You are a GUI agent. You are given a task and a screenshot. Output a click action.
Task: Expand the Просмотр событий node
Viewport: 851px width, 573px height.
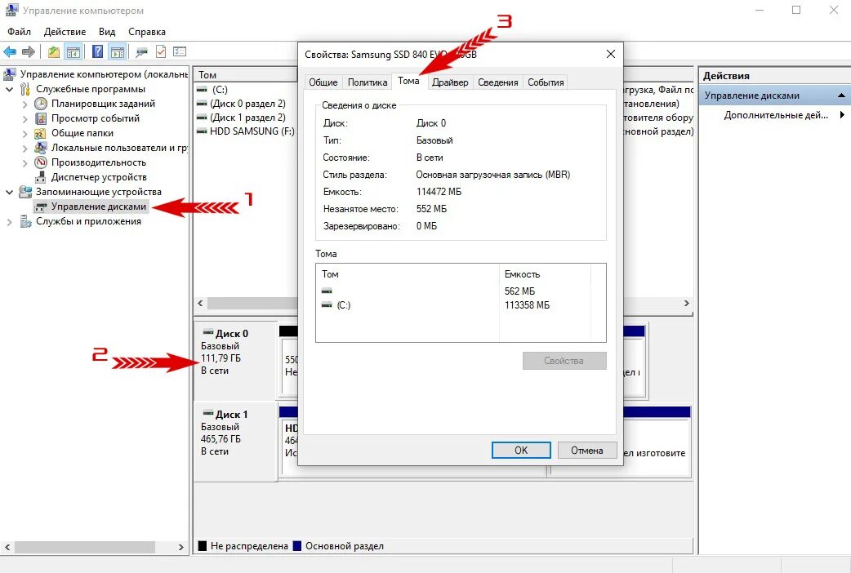pyautogui.click(x=25, y=118)
